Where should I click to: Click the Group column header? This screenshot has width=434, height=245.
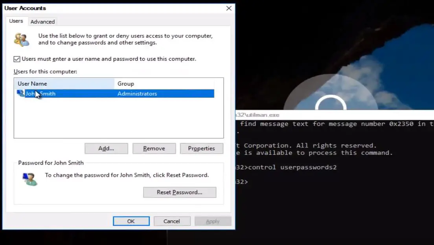(x=164, y=83)
